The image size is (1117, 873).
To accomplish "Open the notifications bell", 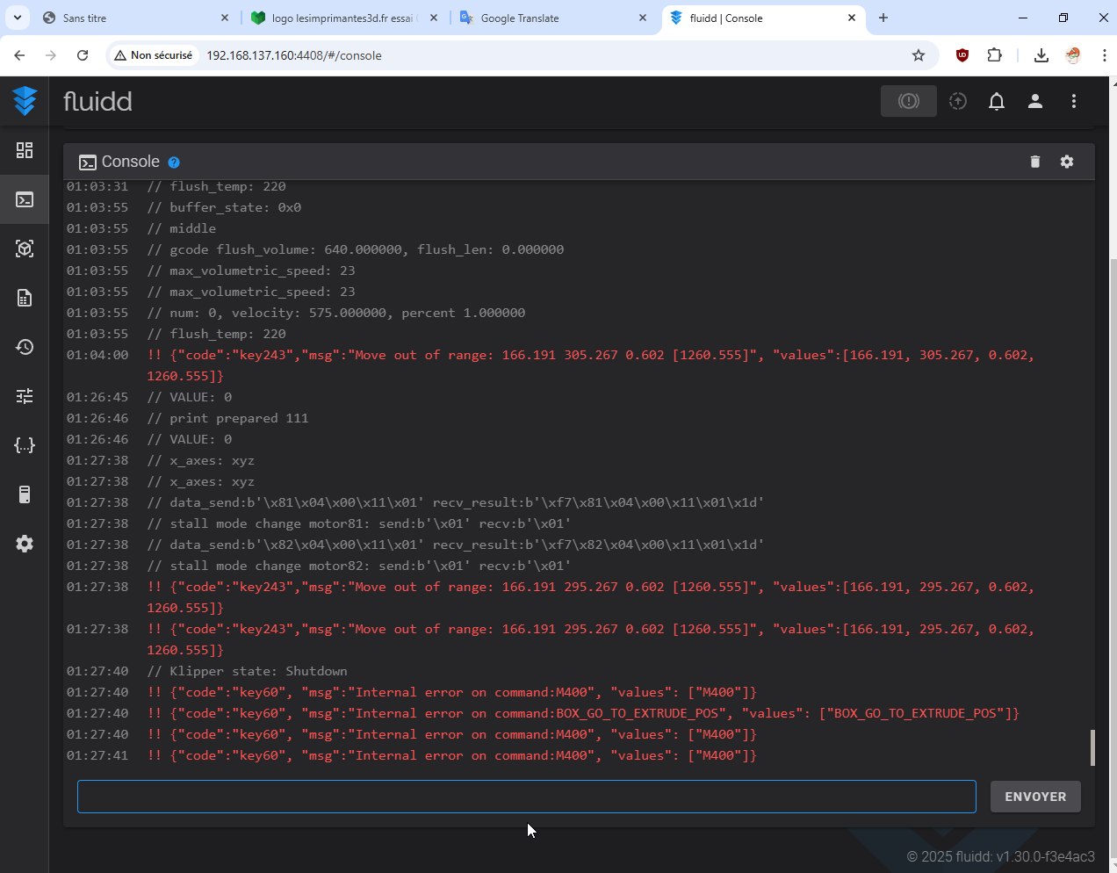I will (996, 101).
